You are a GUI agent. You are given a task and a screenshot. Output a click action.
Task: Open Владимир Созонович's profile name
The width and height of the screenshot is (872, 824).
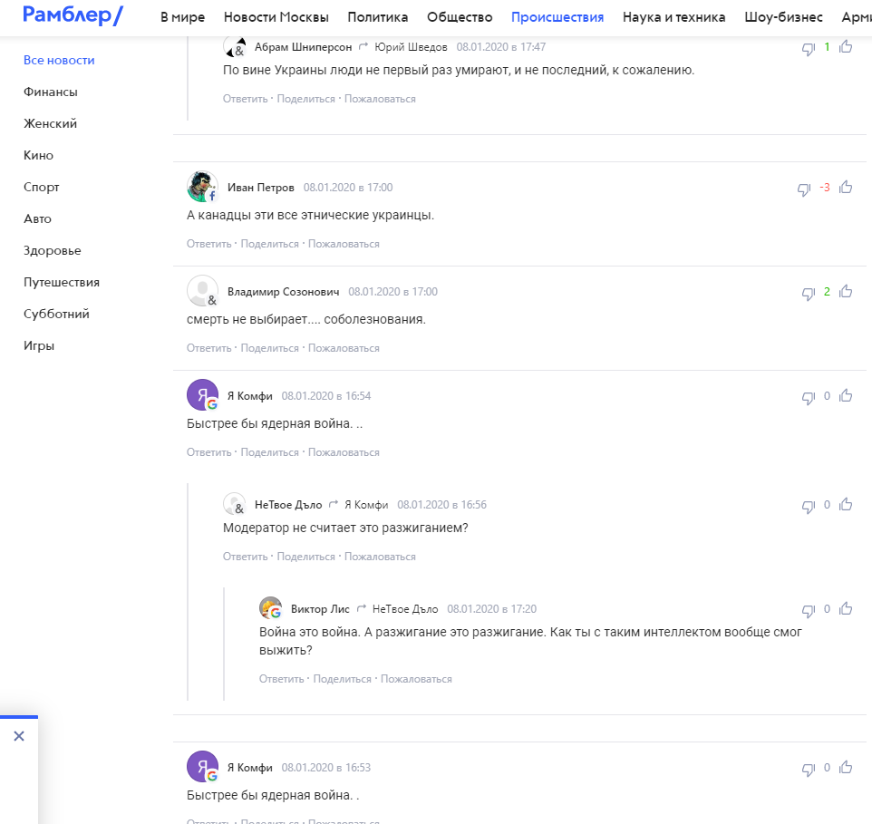[x=283, y=292]
